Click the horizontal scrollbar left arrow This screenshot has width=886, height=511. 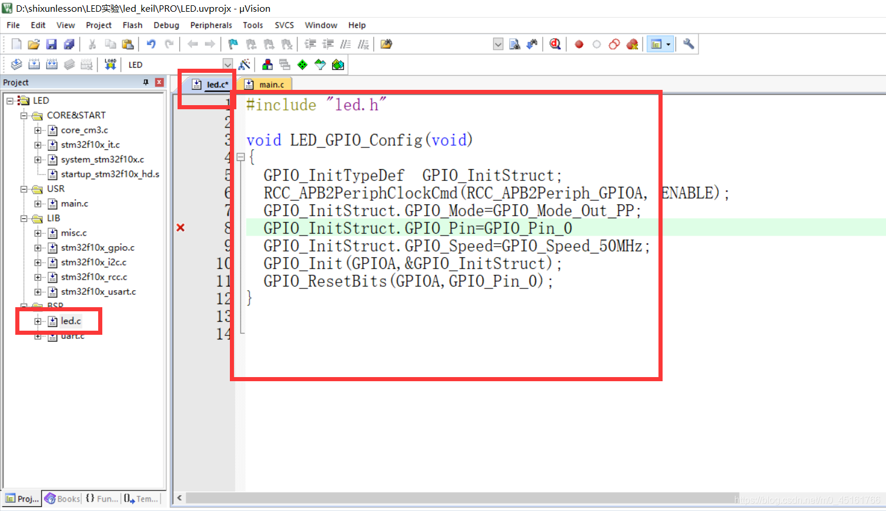179,498
